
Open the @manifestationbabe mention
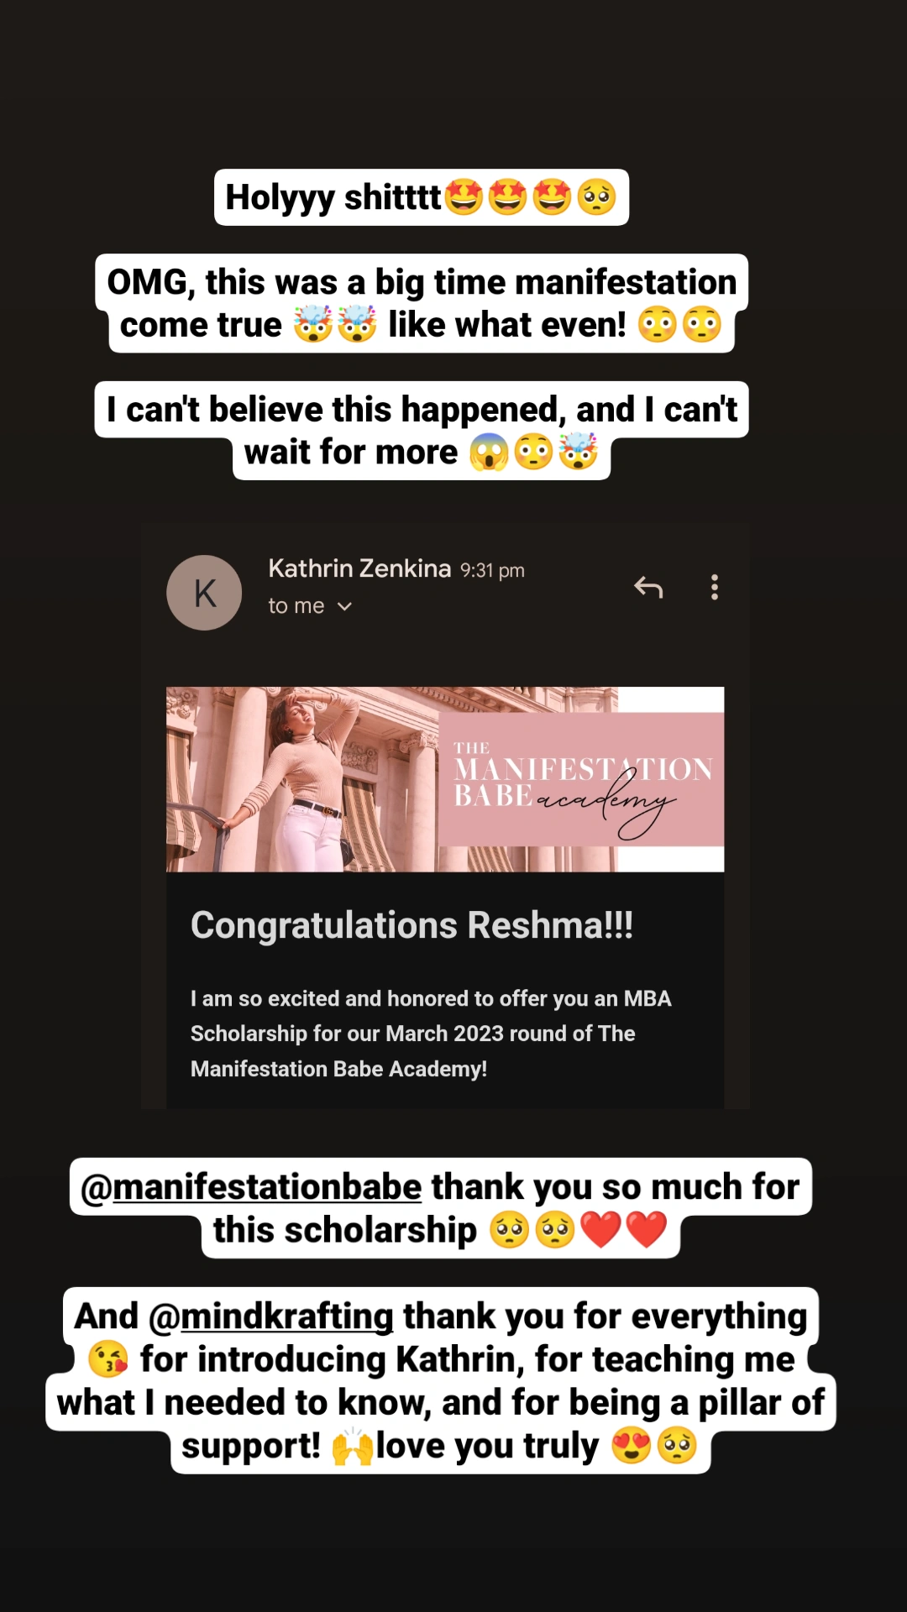click(251, 1187)
